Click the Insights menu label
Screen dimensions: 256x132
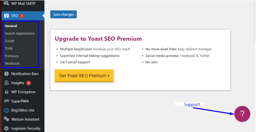(x=18, y=83)
